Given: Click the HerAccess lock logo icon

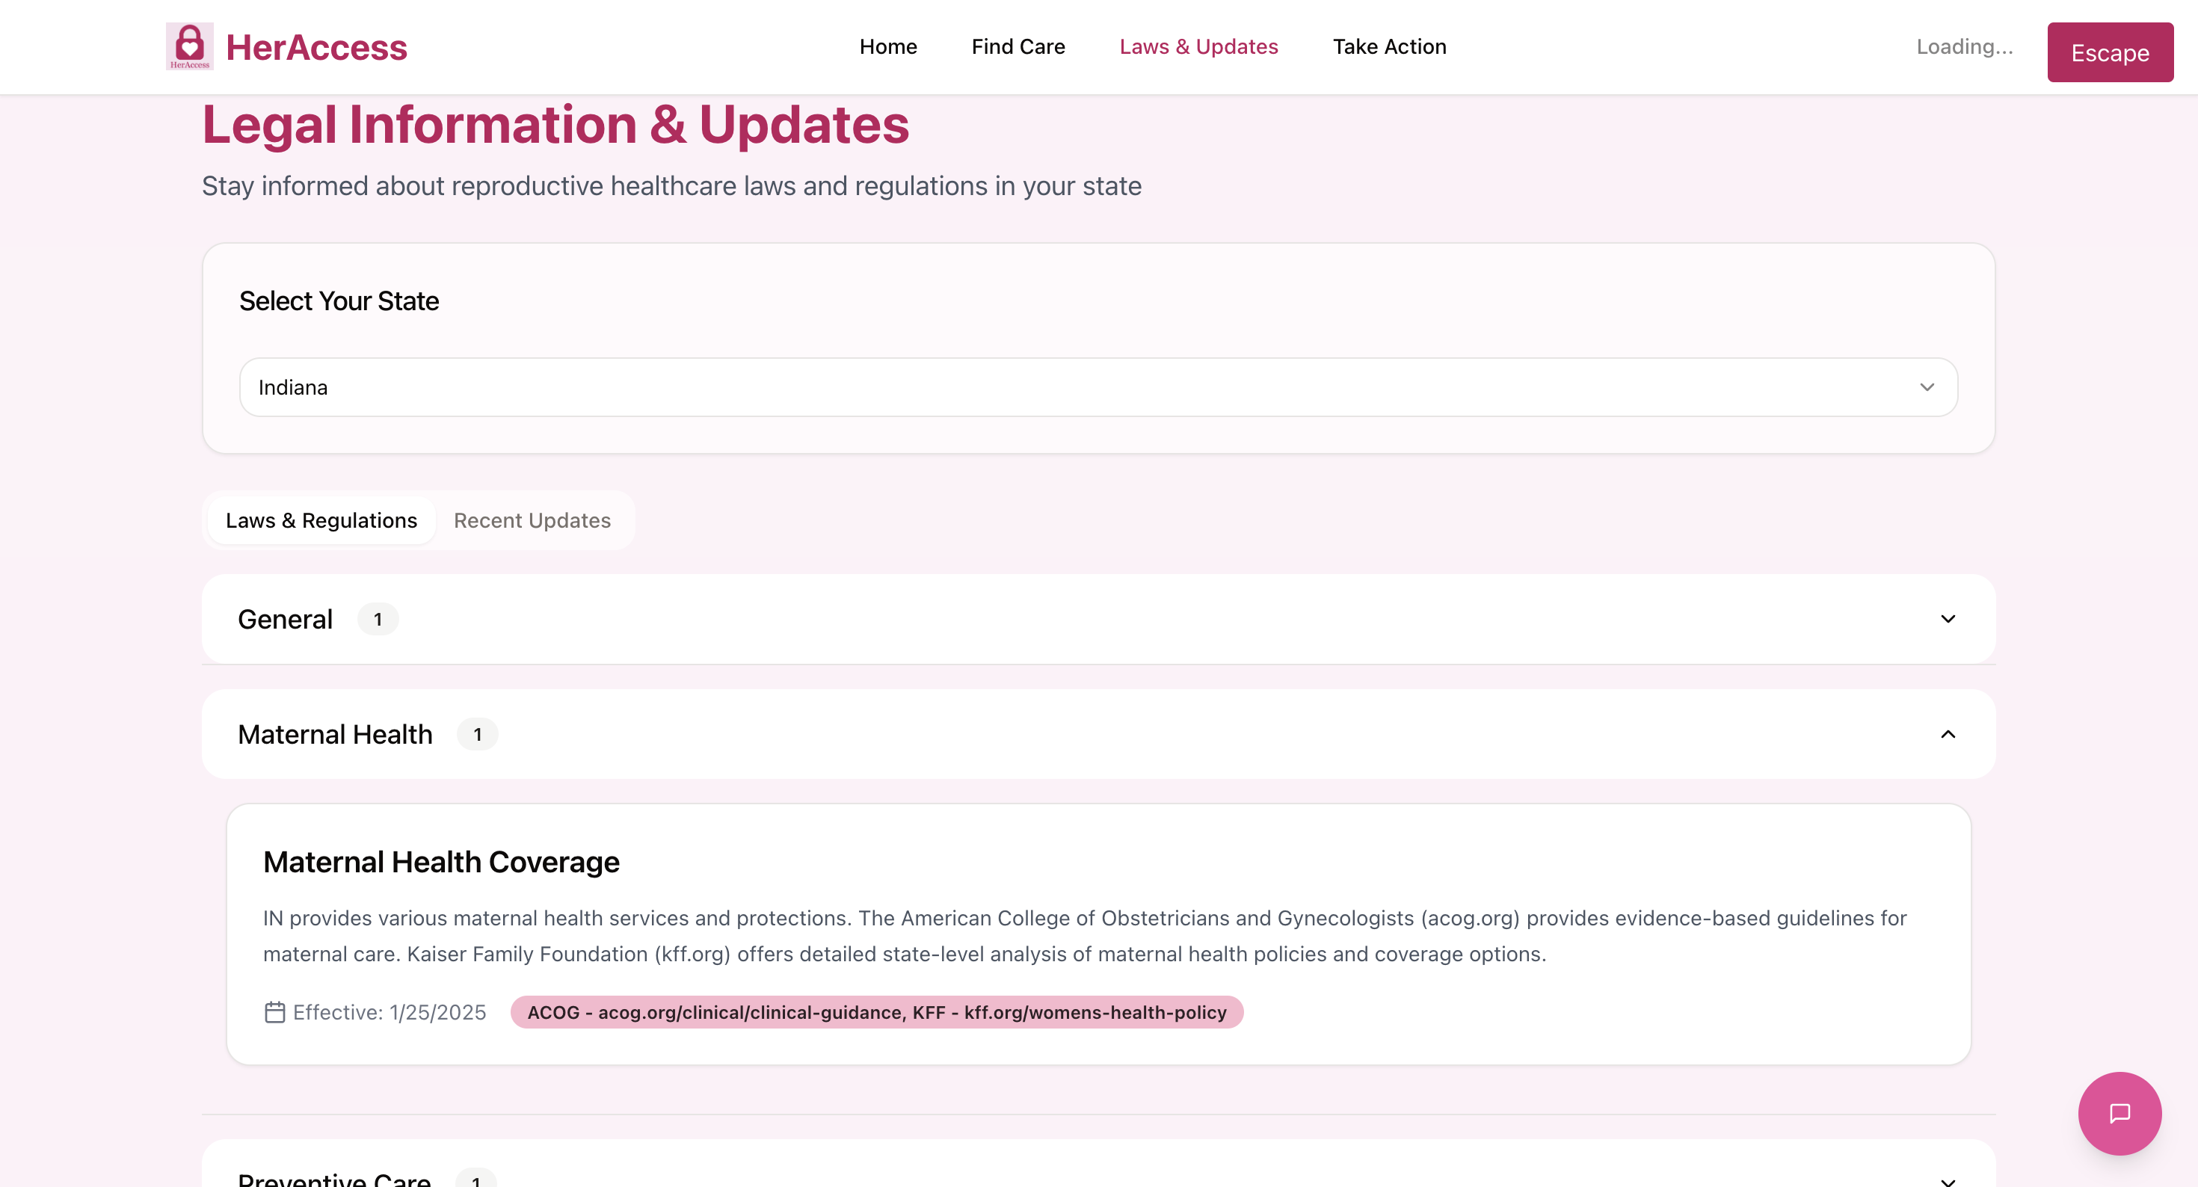Looking at the screenshot, I should tap(189, 46).
